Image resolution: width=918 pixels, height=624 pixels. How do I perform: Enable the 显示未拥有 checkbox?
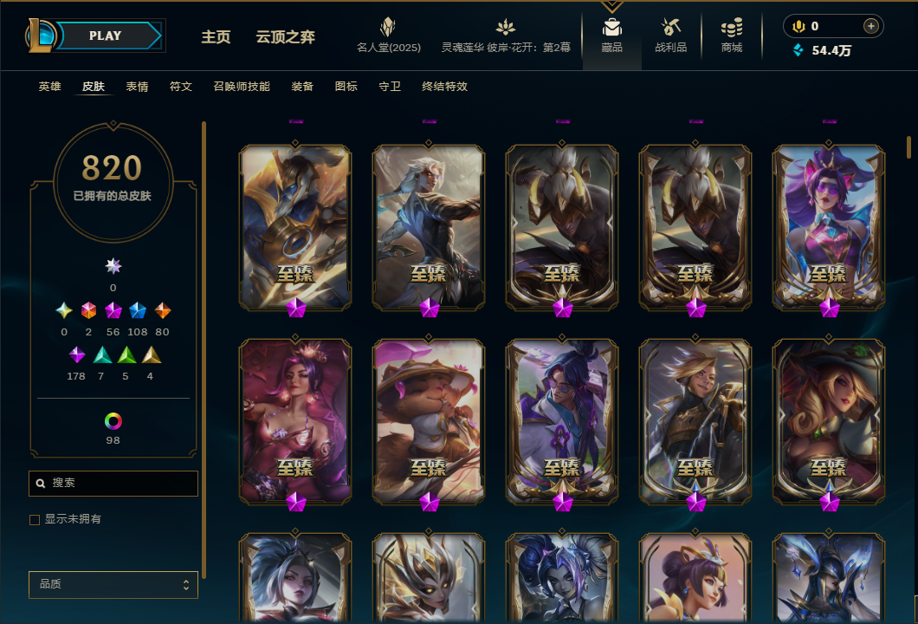35,520
